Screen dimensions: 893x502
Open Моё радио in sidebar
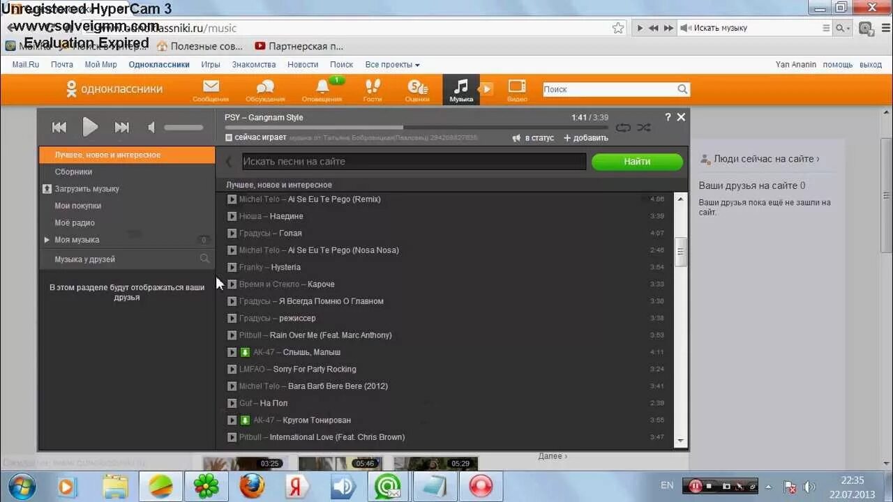tap(75, 223)
